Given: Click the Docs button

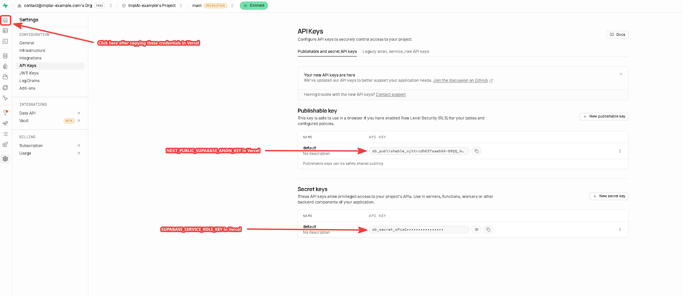Looking at the screenshot, I should [617, 34].
